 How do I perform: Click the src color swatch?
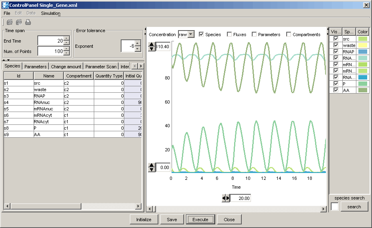[x=362, y=39]
